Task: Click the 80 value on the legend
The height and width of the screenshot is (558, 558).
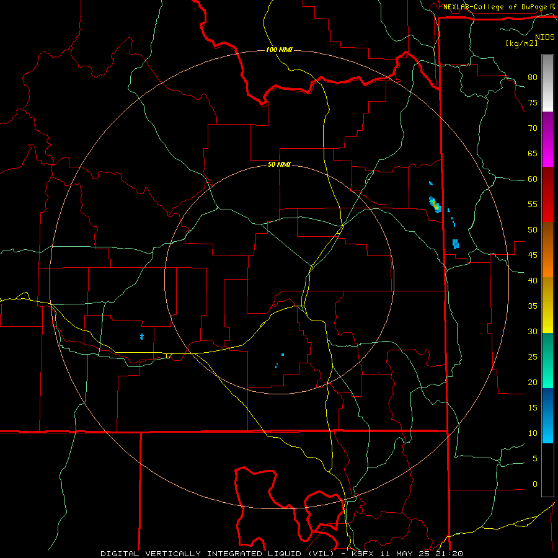Action: click(533, 77)
